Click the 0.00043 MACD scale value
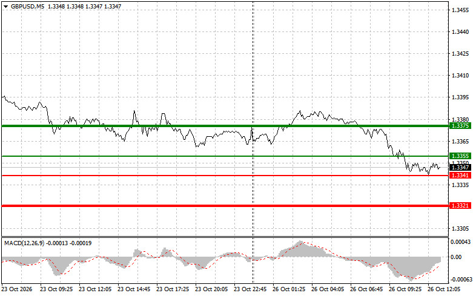This screenshot has width=473, height=296. (x=460, y=242)
